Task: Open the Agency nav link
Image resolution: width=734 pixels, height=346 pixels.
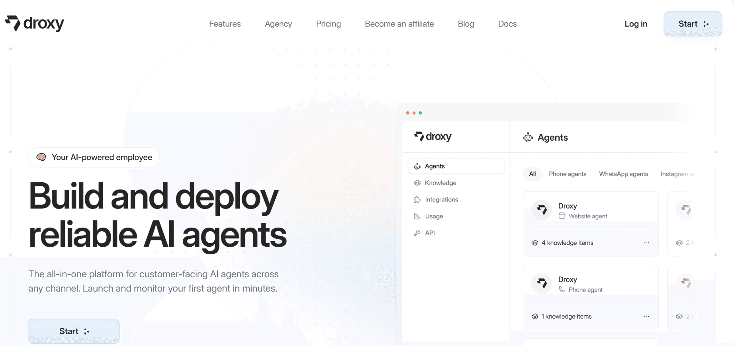Action: click(278, 24)
